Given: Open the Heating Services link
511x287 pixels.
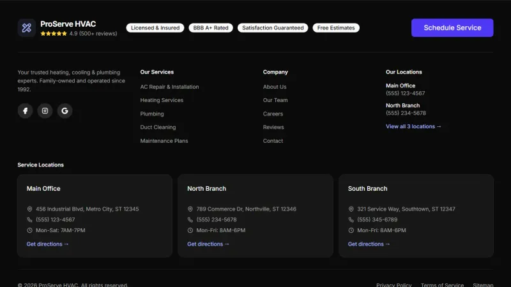Looking at the screenshot, I should point(162,100).
